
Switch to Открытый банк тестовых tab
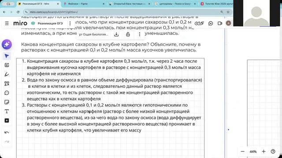(130, 4)
